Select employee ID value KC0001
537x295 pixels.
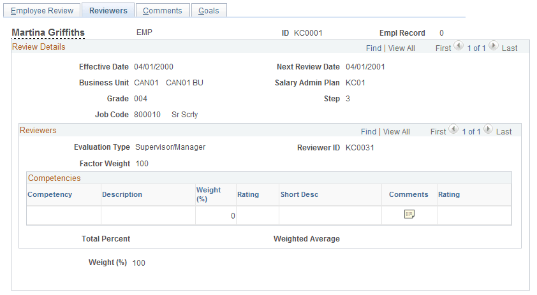(308, 33)
